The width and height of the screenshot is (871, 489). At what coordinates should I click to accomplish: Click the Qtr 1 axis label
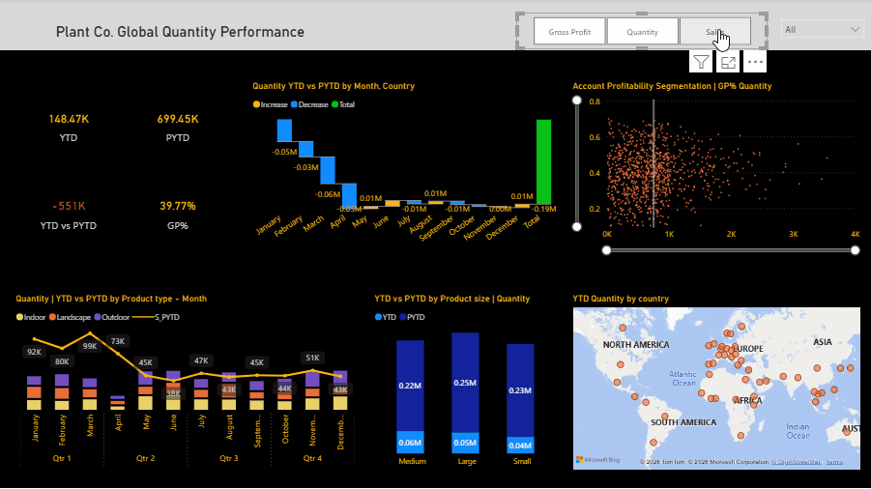pos(62,458)
